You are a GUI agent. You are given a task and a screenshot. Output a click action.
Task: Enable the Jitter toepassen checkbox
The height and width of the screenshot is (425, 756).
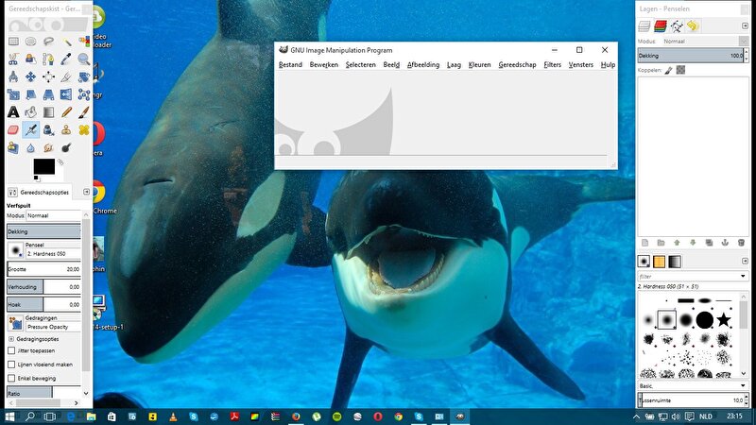click(11, 350)
